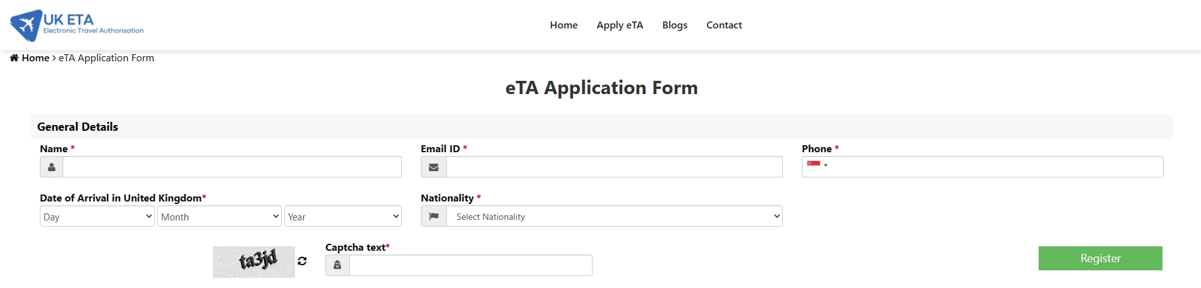Image resolution: width=1201 pixels, height=288 pixels.
Task: Open the Month dropdown
Action: (219, 217)
